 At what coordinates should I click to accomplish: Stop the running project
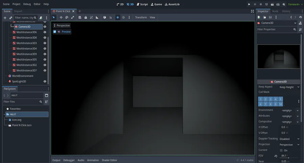tap(261, 4)
